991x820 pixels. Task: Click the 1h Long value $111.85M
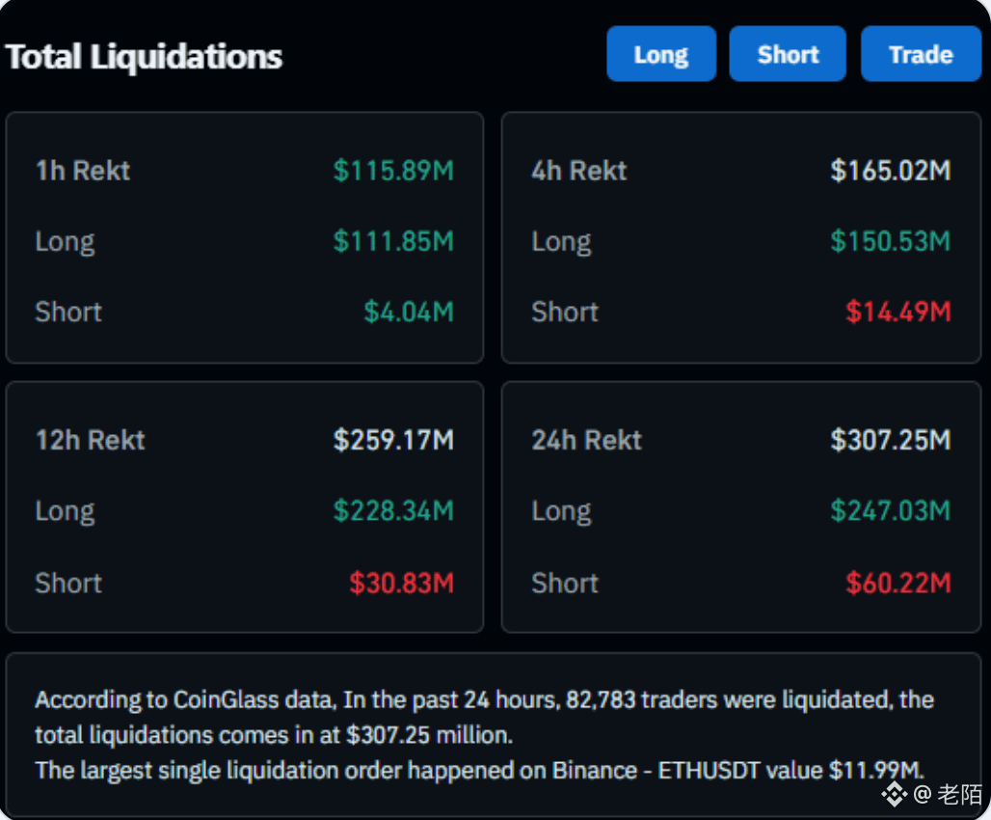pos(393,242)
